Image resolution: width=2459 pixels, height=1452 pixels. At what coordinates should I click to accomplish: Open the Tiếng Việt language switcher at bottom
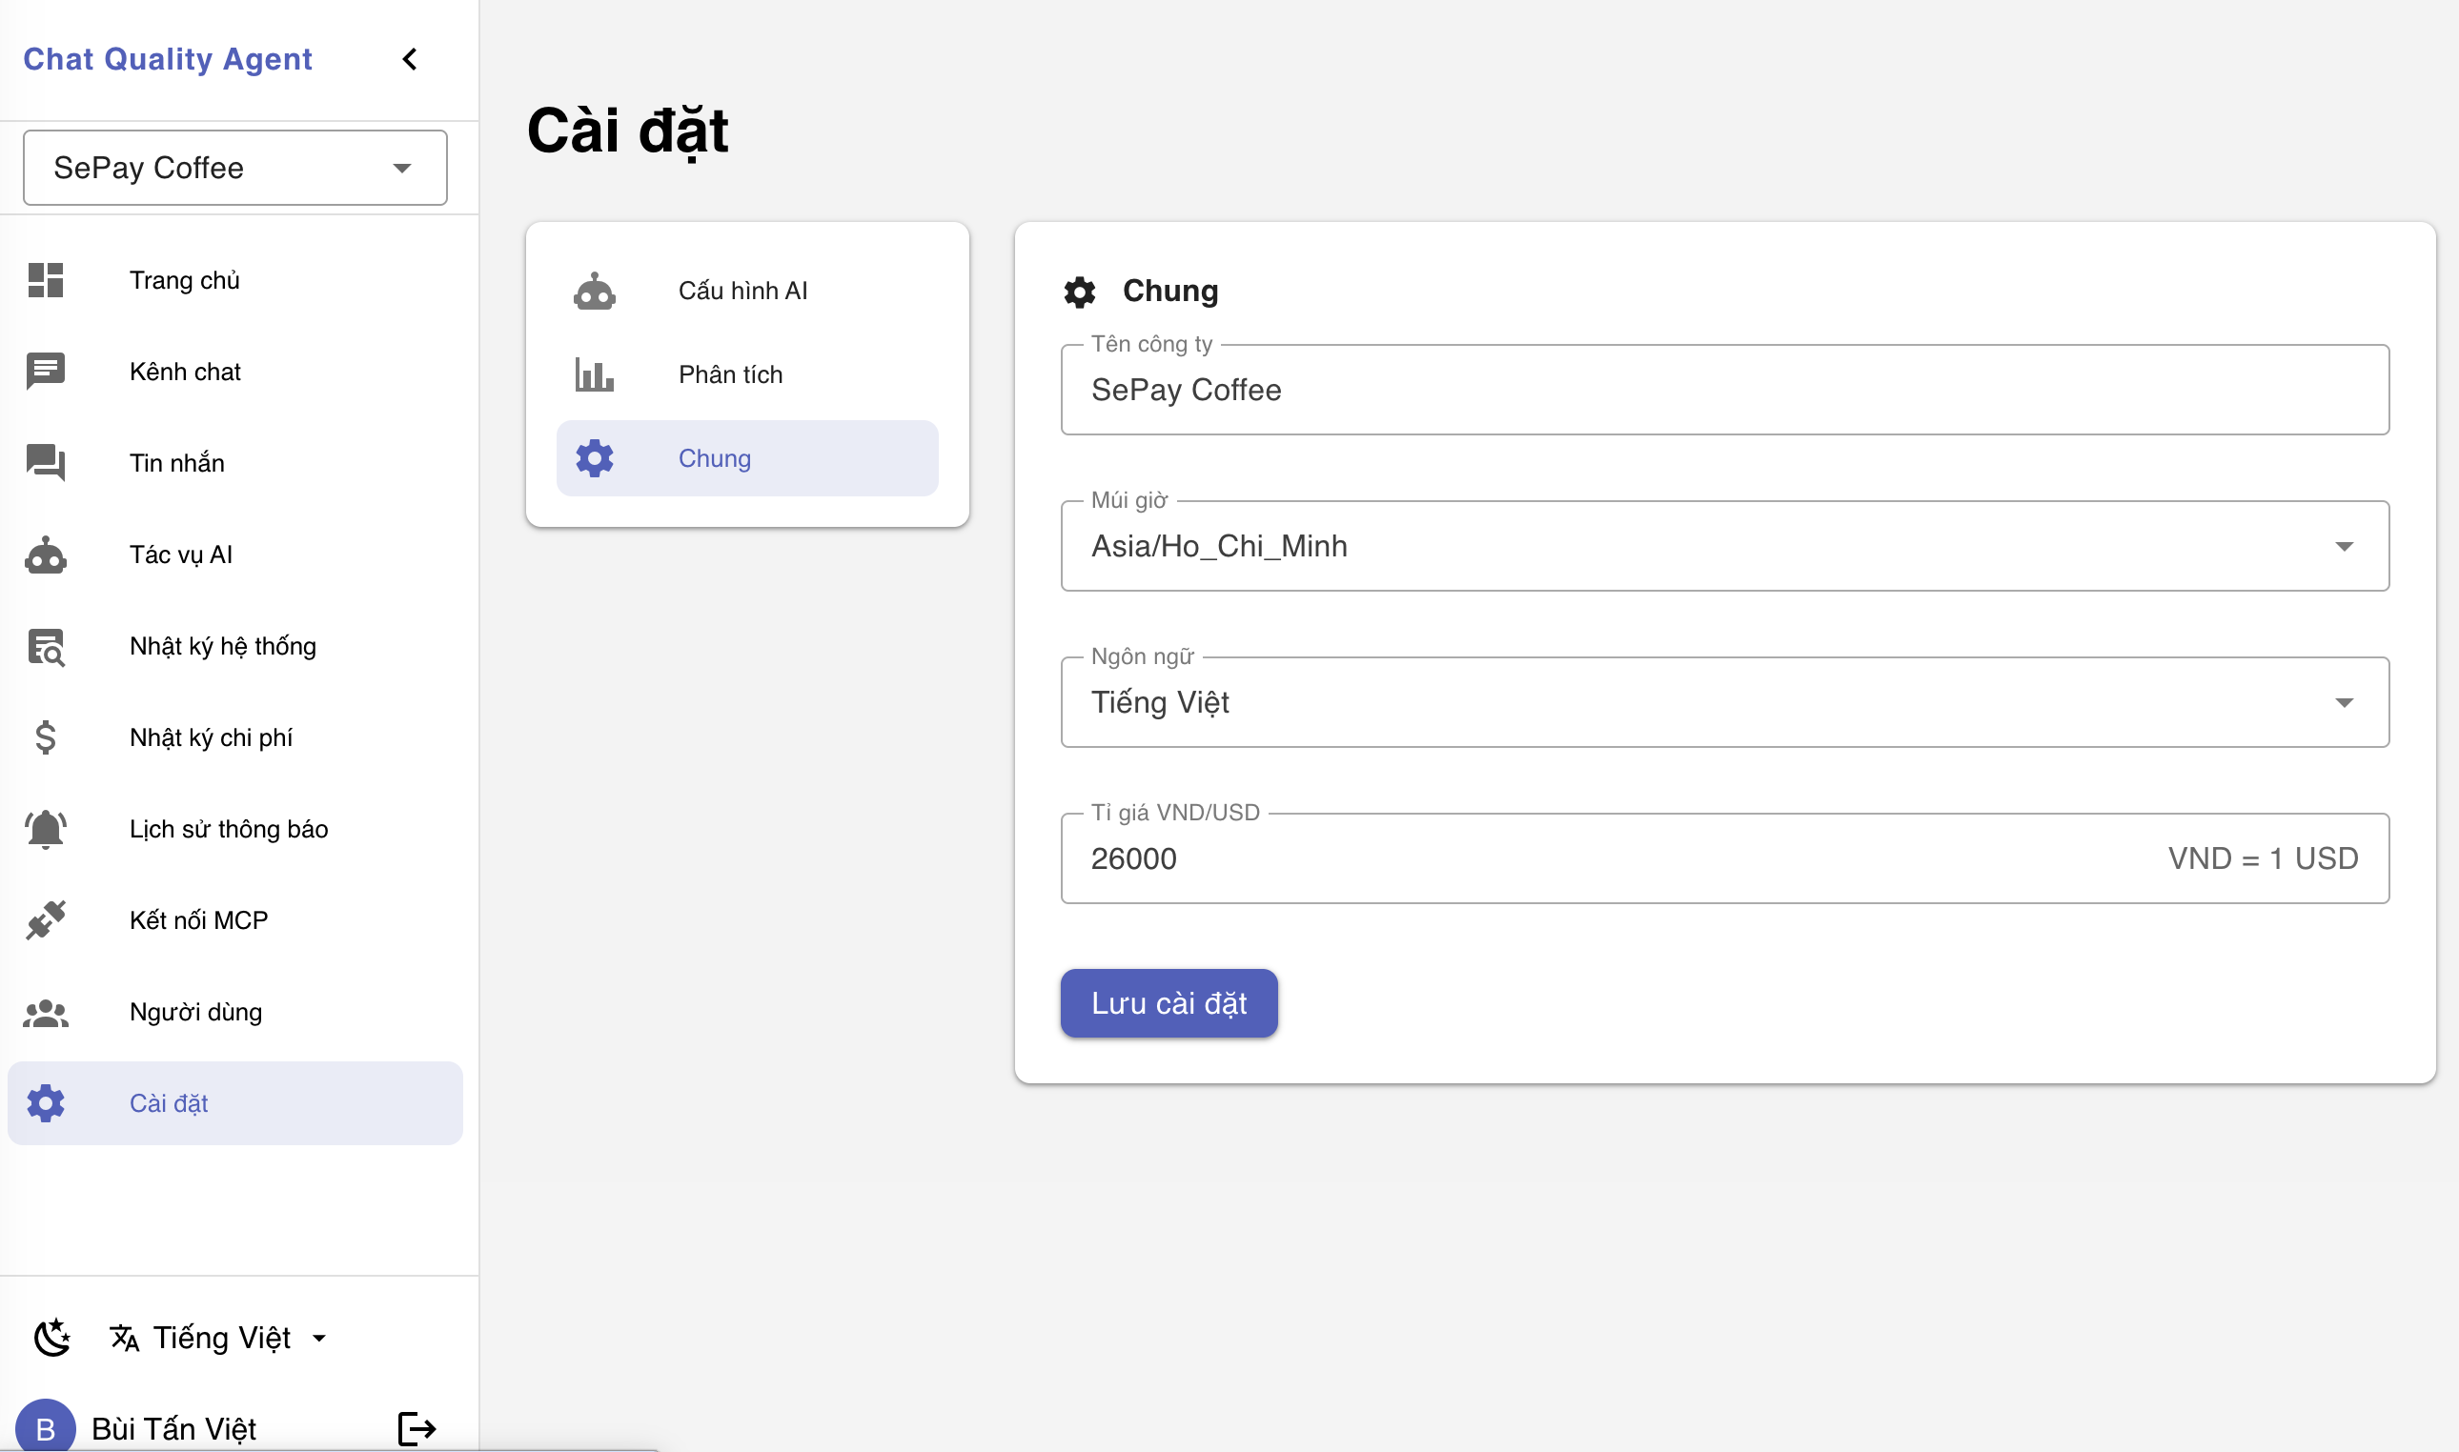220,1338
